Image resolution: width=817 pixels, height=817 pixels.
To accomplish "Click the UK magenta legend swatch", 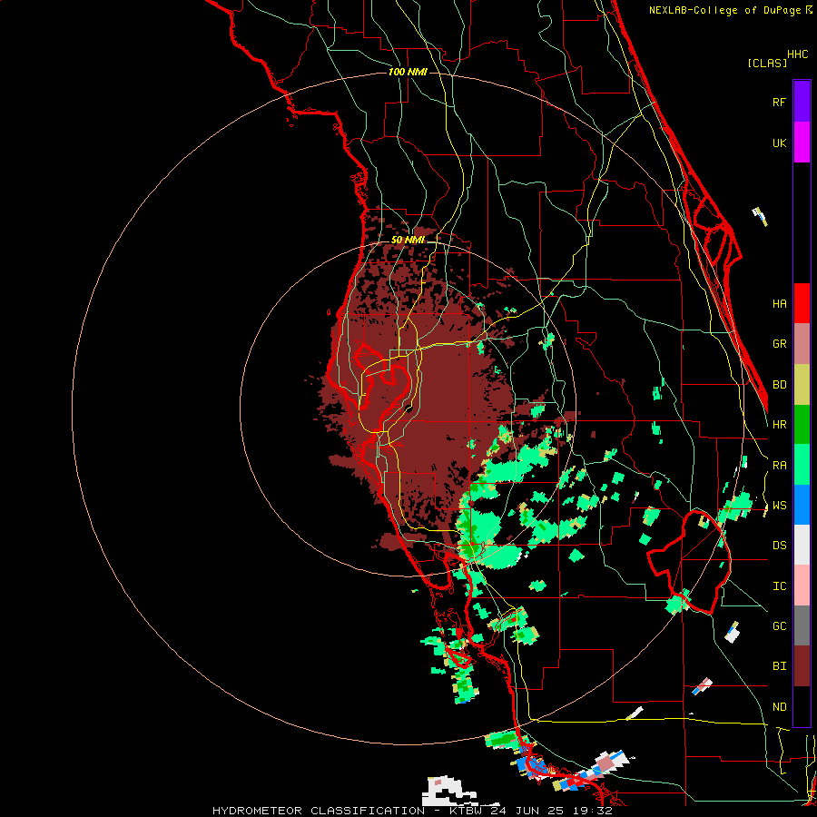I will pyautogui.click(x=802, y=143).
